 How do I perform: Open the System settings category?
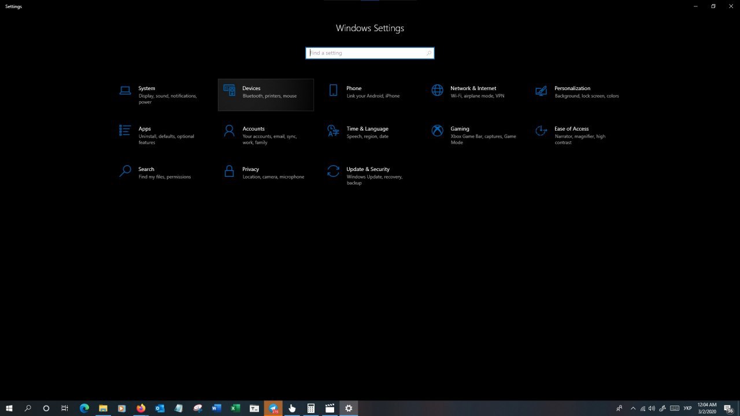162,95
